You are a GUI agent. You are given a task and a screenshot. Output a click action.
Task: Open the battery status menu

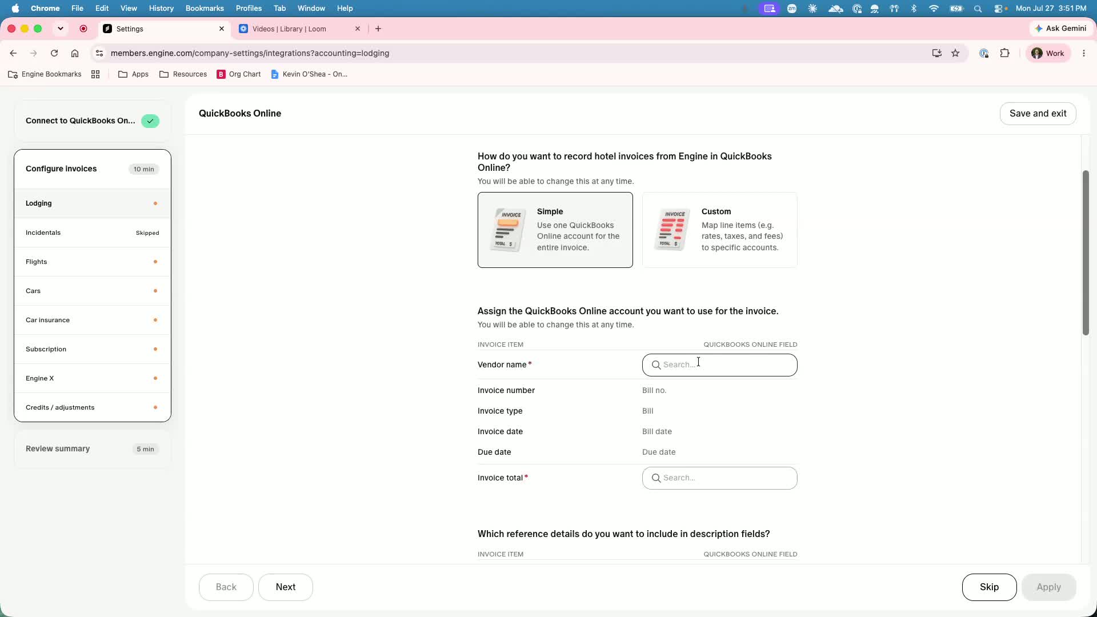click(x=956, y=9)
